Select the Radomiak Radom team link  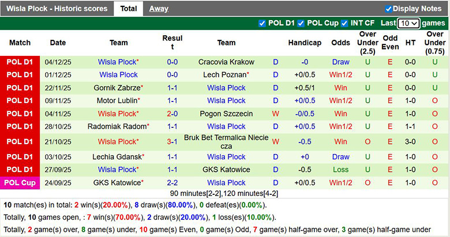coord(117,126)
